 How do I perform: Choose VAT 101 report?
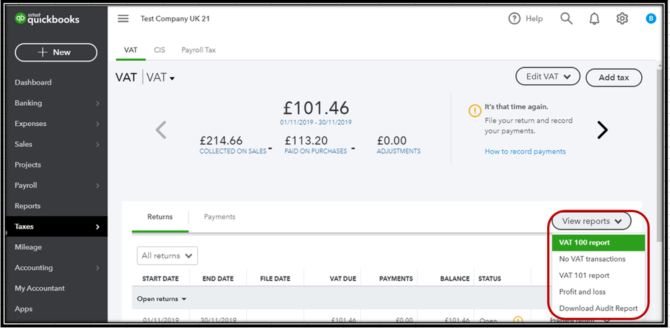pos(598,276)
